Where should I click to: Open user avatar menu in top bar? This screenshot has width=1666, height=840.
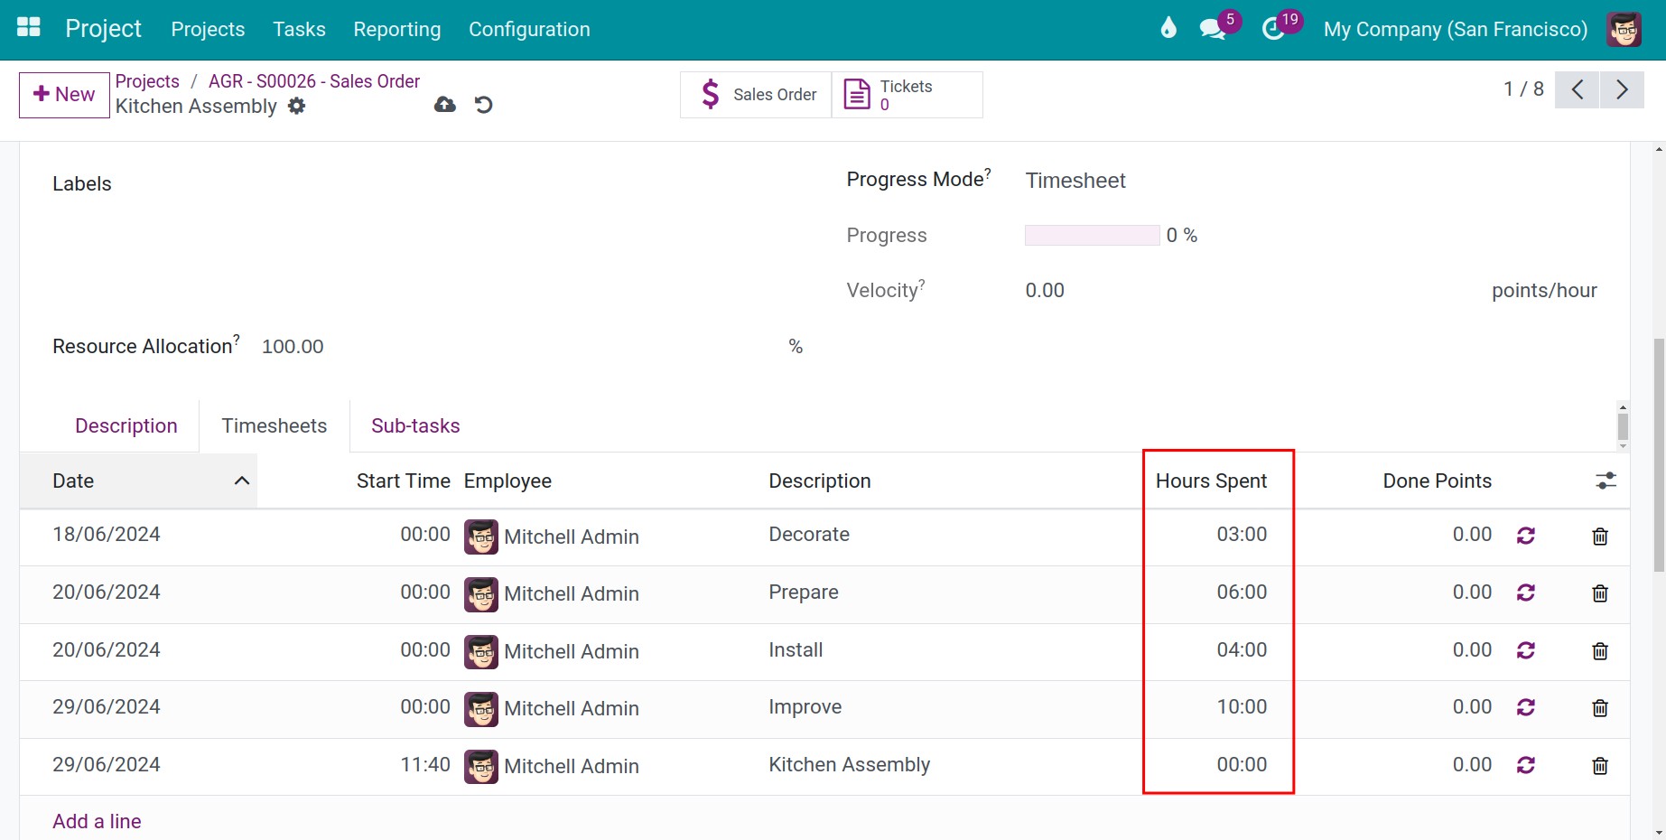tap(1624, 29)
